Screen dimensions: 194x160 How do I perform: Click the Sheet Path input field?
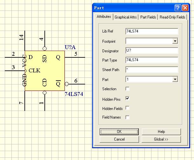coord(152,70)
